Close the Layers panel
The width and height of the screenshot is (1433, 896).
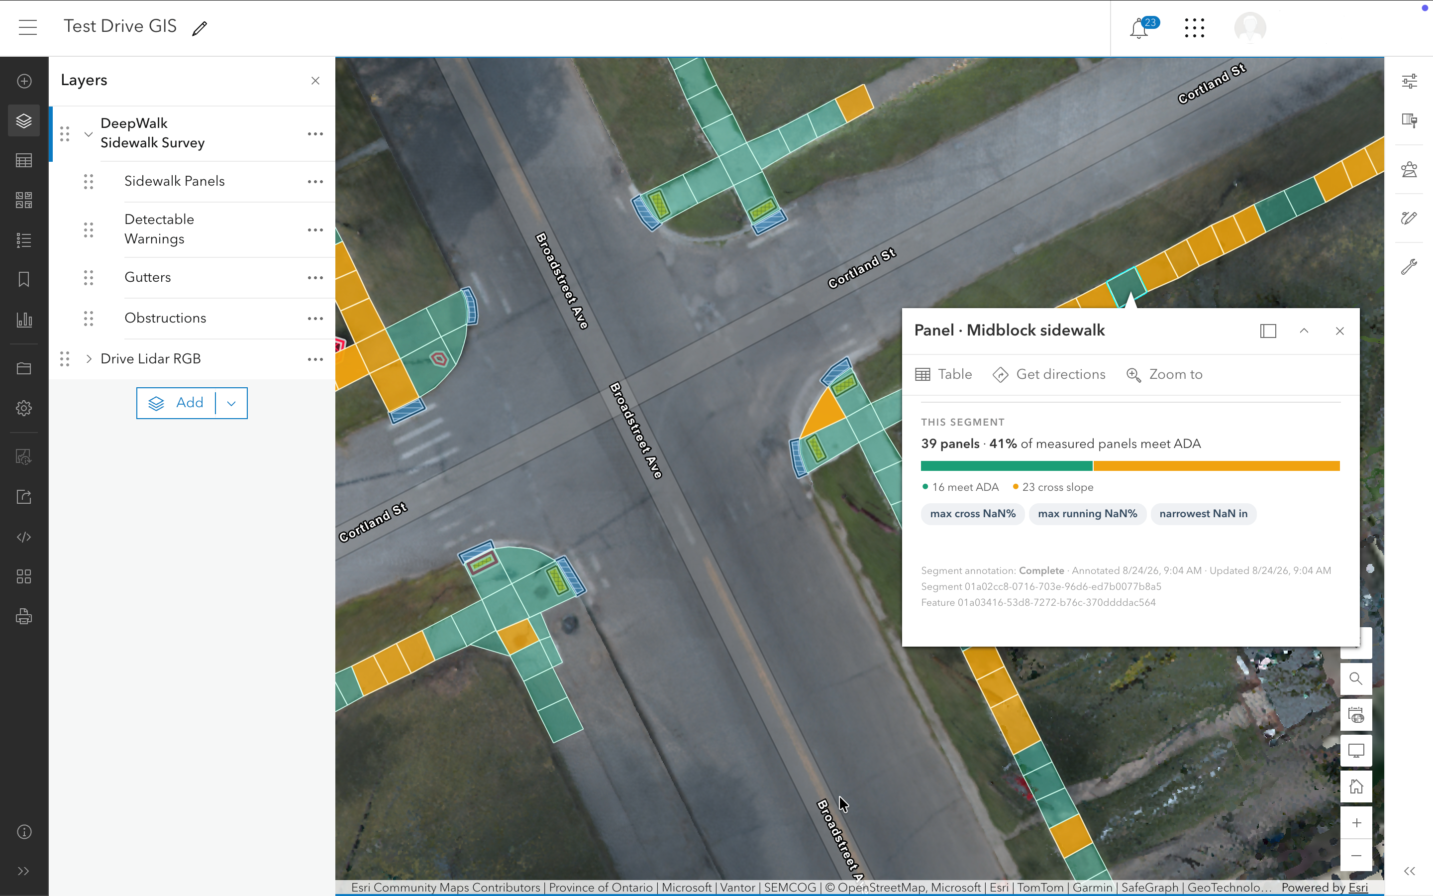(x=315, y=81)
